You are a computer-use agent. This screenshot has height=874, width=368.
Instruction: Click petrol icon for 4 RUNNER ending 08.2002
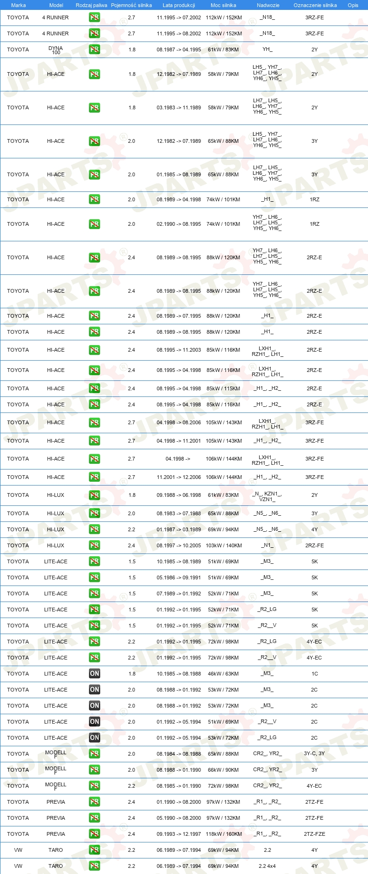pyautogui.click(x=95, y=33)
